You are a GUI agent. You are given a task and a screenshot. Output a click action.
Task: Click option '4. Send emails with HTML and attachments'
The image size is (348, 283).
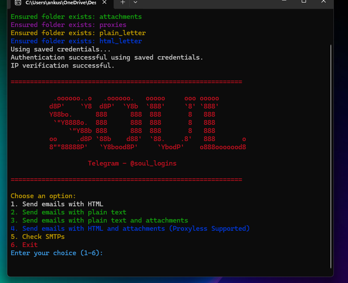pyautogui.click(x=130, y=229)
